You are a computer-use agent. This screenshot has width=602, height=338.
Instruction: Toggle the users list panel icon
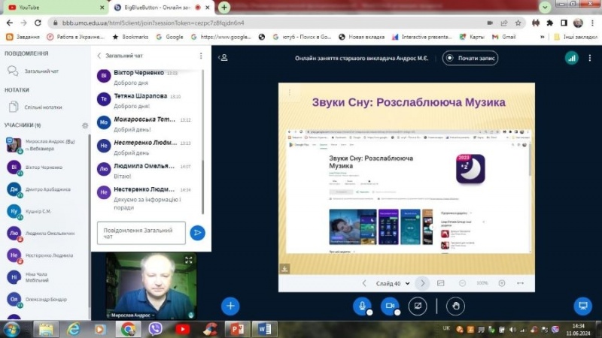pyautogui.click(x=223, y=58)
